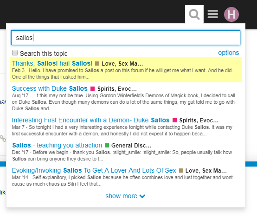
Task: Click green category square beside General Disc
Action: (107, 145)
